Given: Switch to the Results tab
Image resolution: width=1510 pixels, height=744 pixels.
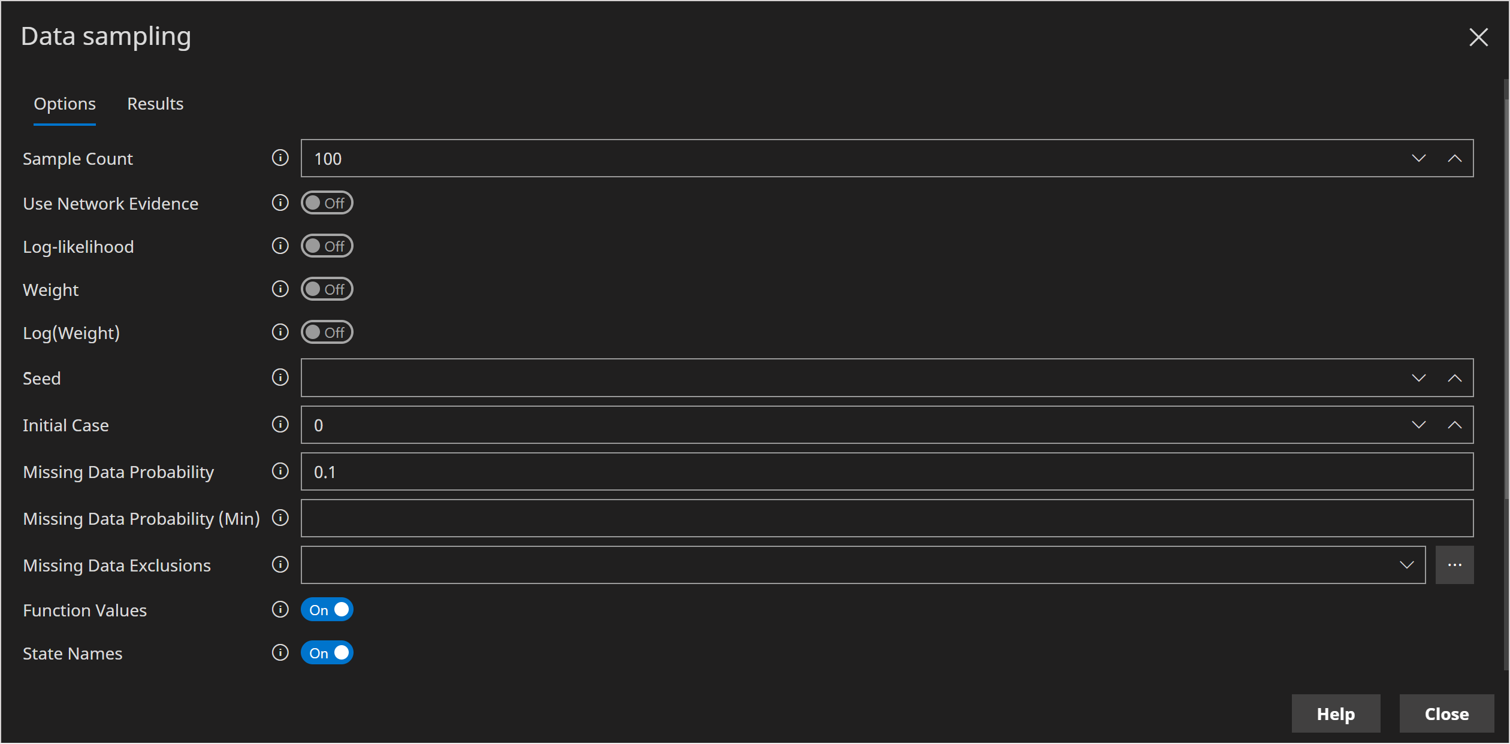Looking at the screenshot, I should (x=155, y=103).
